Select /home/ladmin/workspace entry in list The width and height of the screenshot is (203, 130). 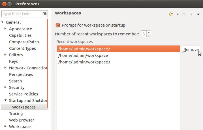(119, 56)
